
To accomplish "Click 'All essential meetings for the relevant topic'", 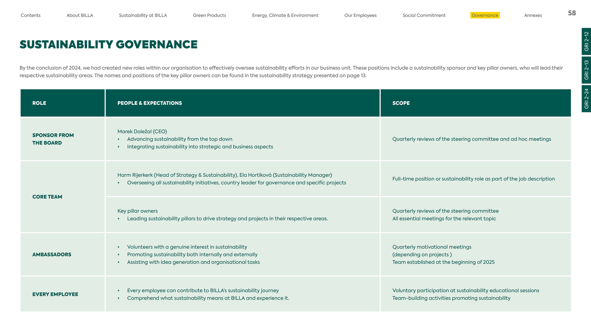I will pos(444,219).
